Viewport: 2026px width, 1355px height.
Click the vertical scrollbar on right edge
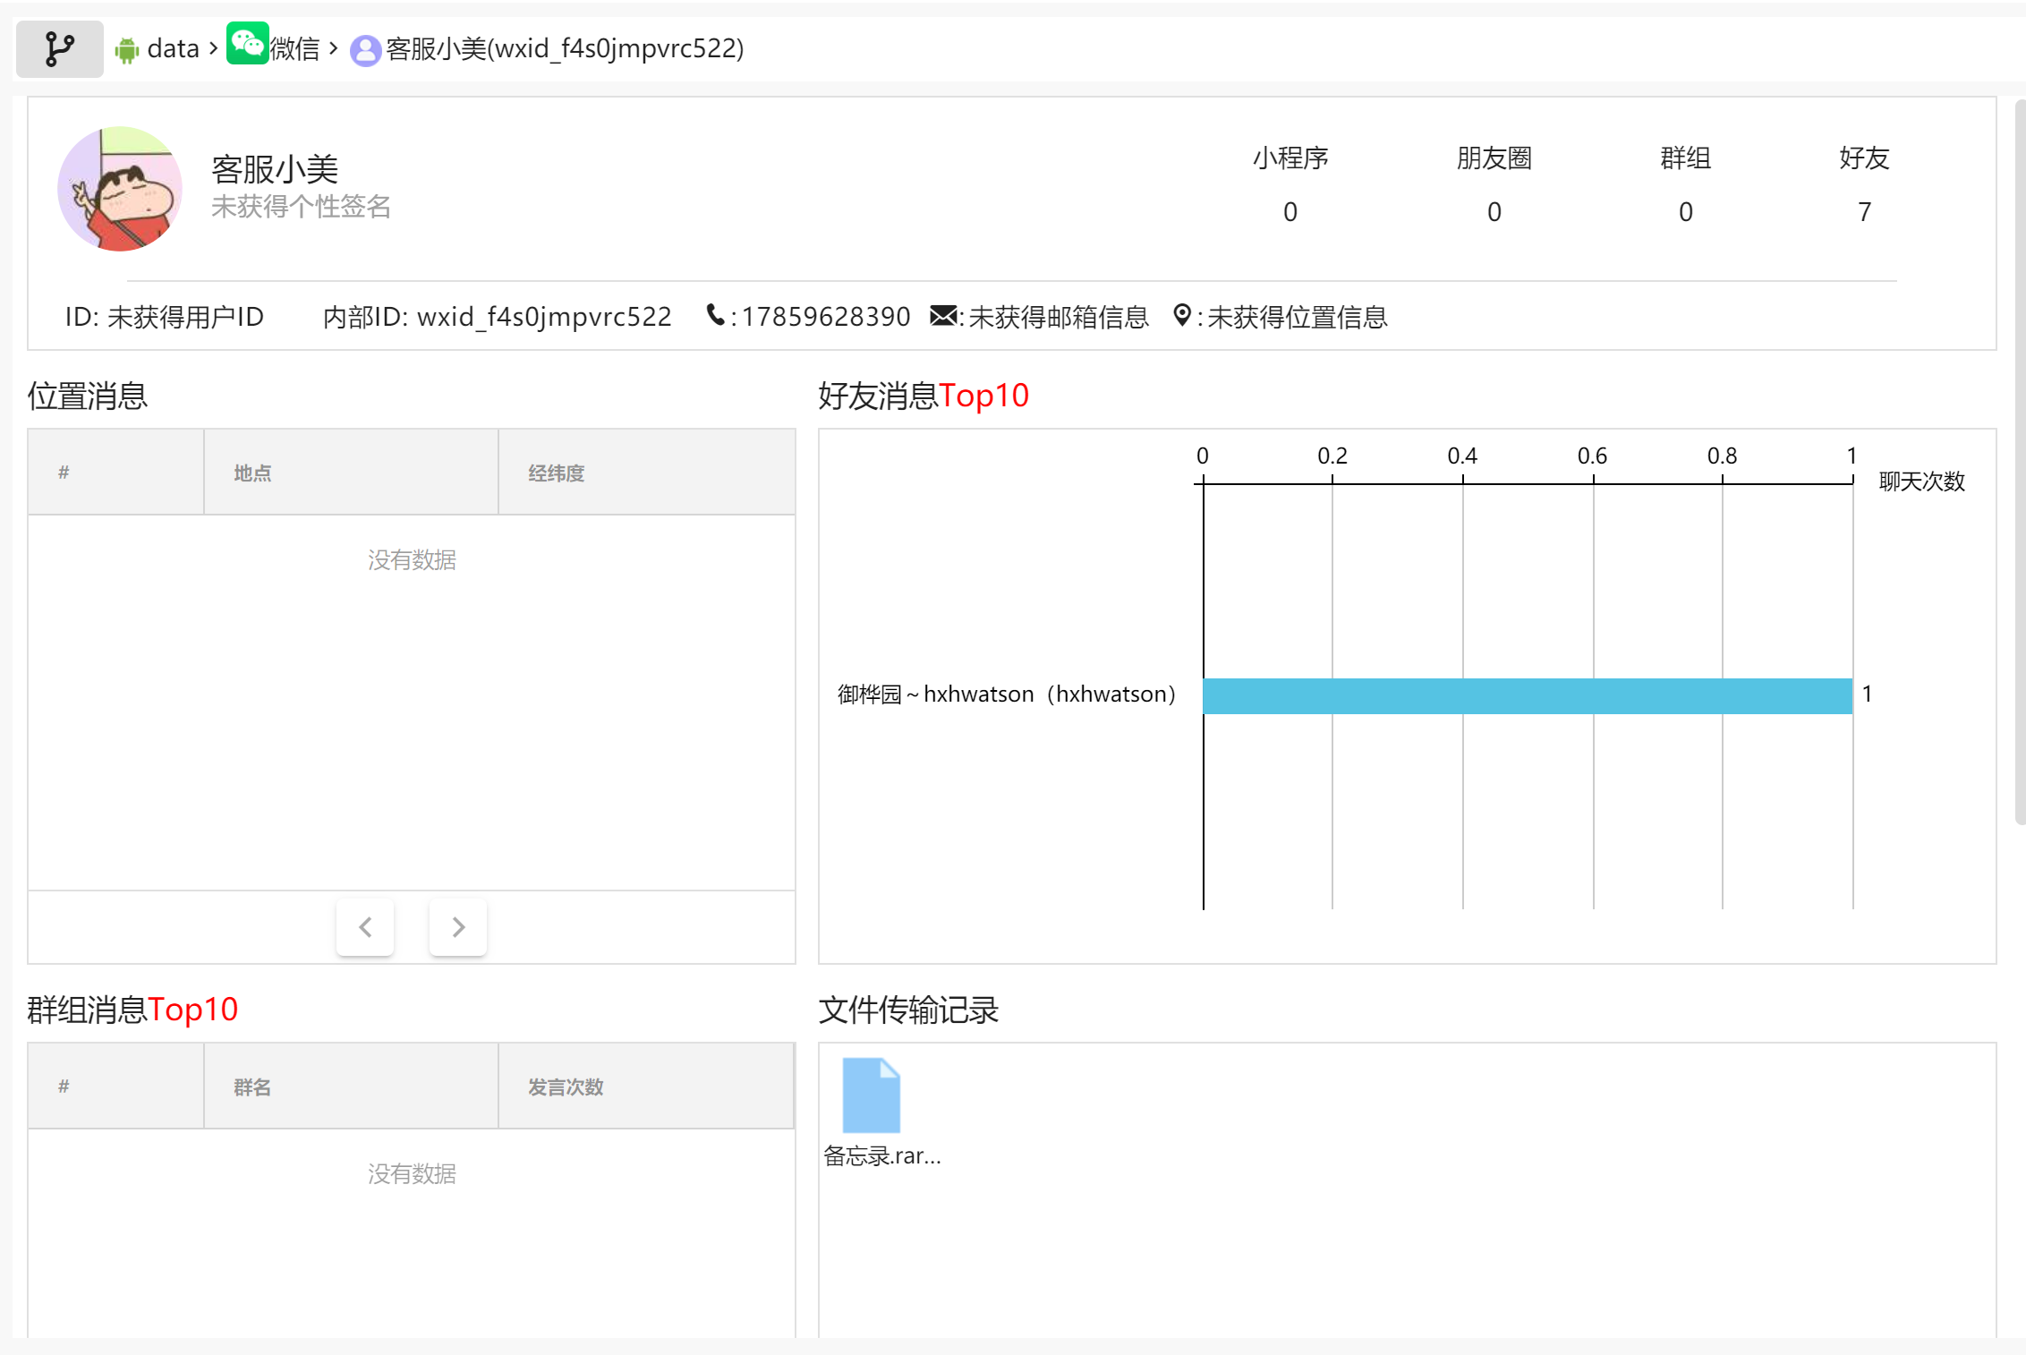pos(2020,461)
